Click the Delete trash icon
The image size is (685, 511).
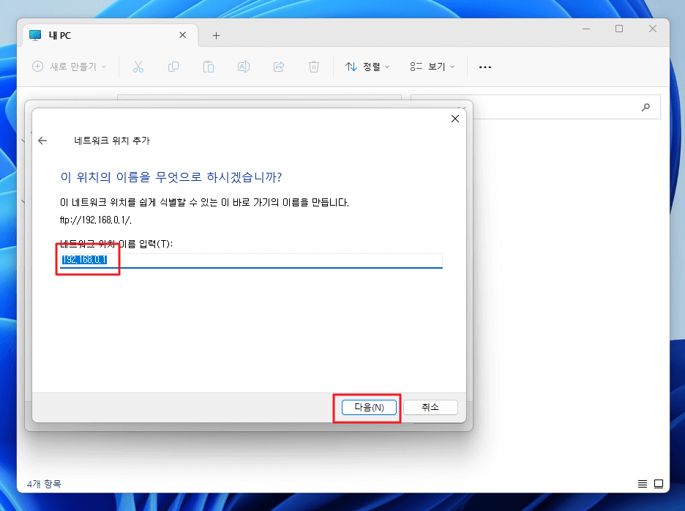[313, 67]
